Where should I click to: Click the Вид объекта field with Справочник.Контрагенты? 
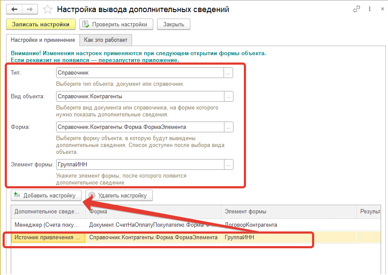140,97
